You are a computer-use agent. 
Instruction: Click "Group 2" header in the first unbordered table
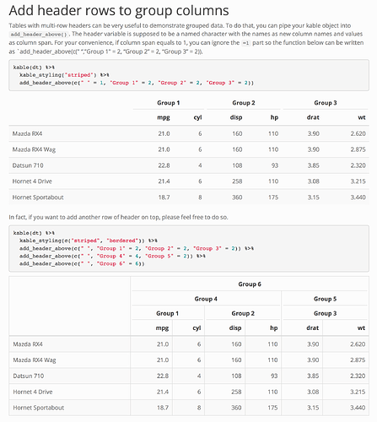point(244,103)
